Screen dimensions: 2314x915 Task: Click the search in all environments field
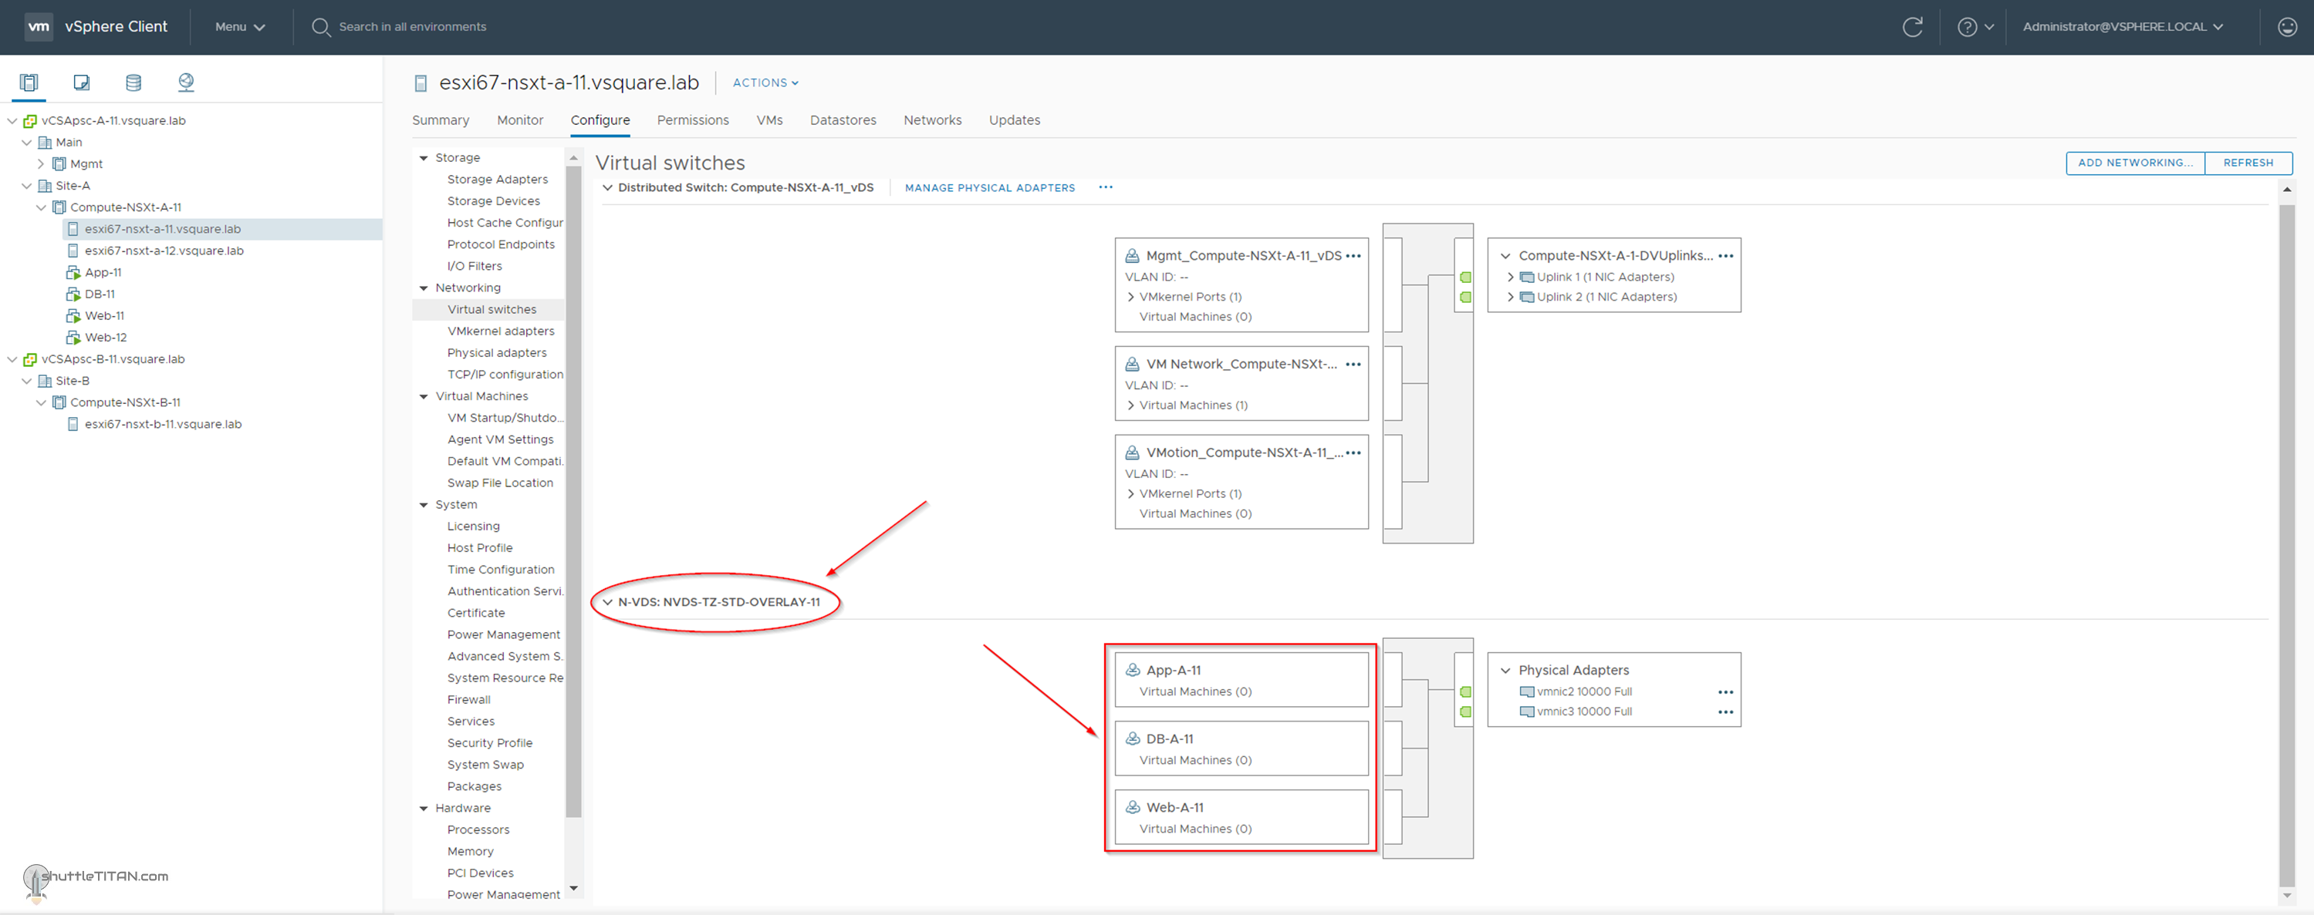[412, 27]
